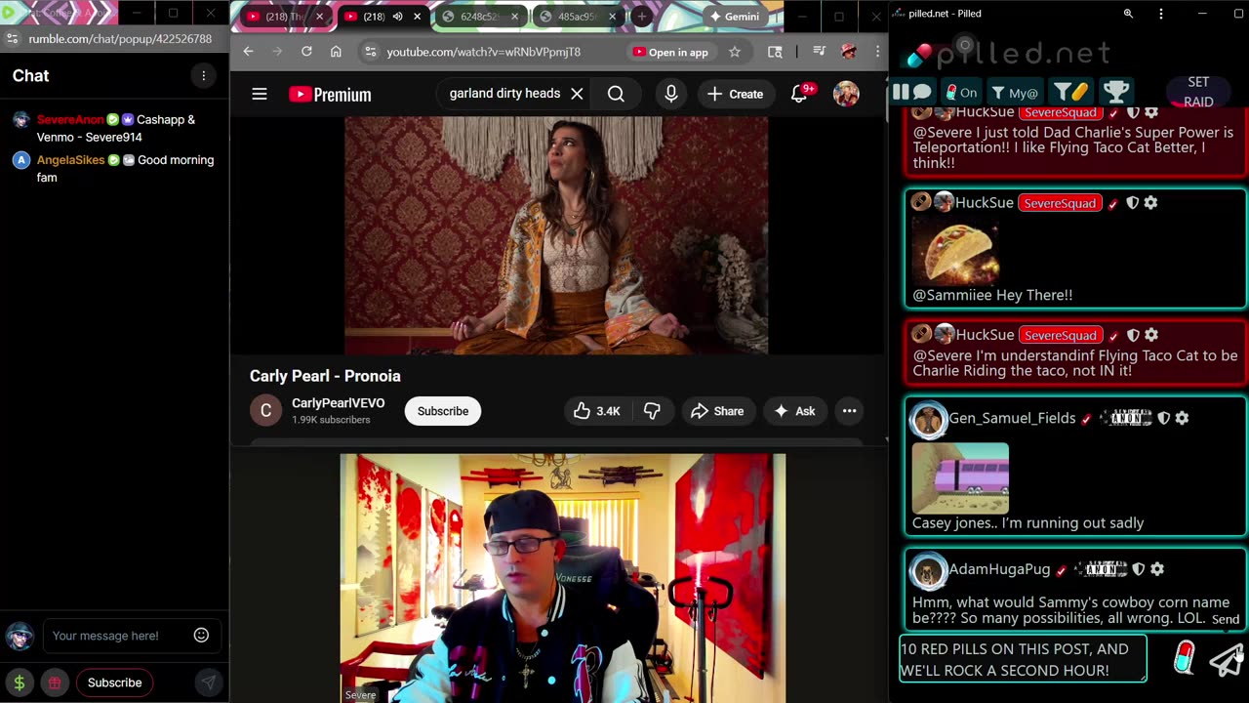Open the YouTube hamburger guide menu
The width and height of the screenshot is (1249, 703).
[x=259, y=94]
